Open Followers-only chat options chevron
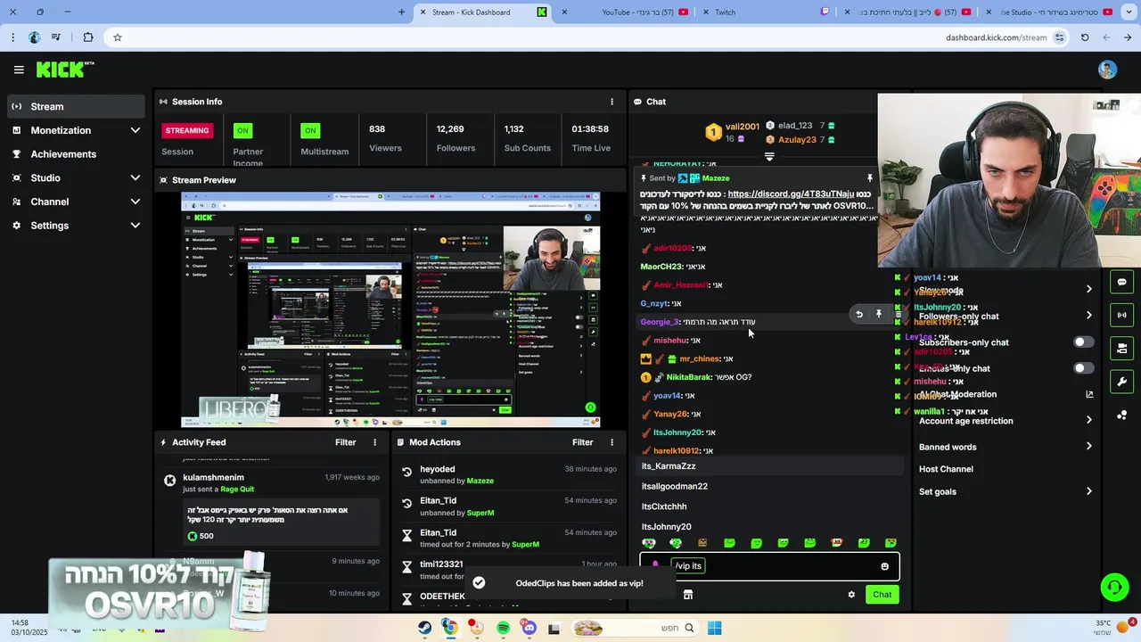The width and height of the screenshot is (1141, 642). [x=1088, y=315]
